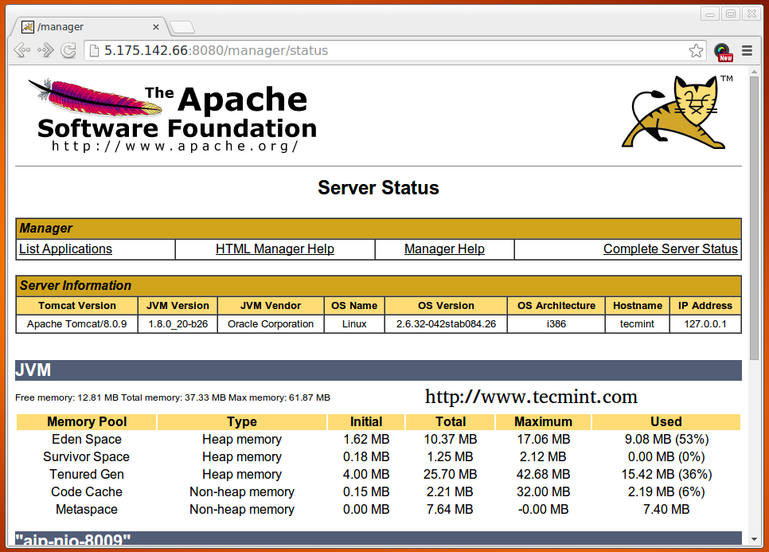Open the List Applications link
Image resolution: width=769 pixels, height=552 pixels.
coord(65,249)
